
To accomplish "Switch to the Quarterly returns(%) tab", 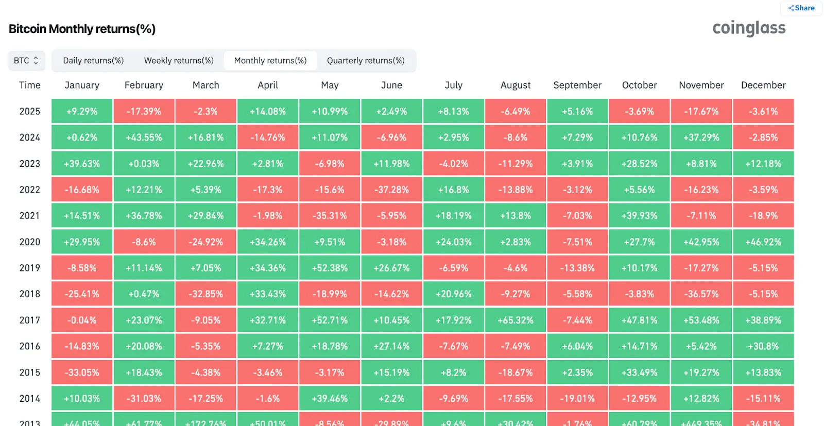I will 367,60.
